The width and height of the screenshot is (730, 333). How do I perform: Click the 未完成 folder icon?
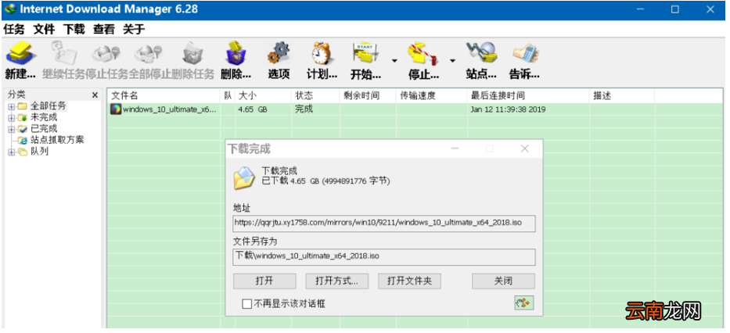click(23, 118)
